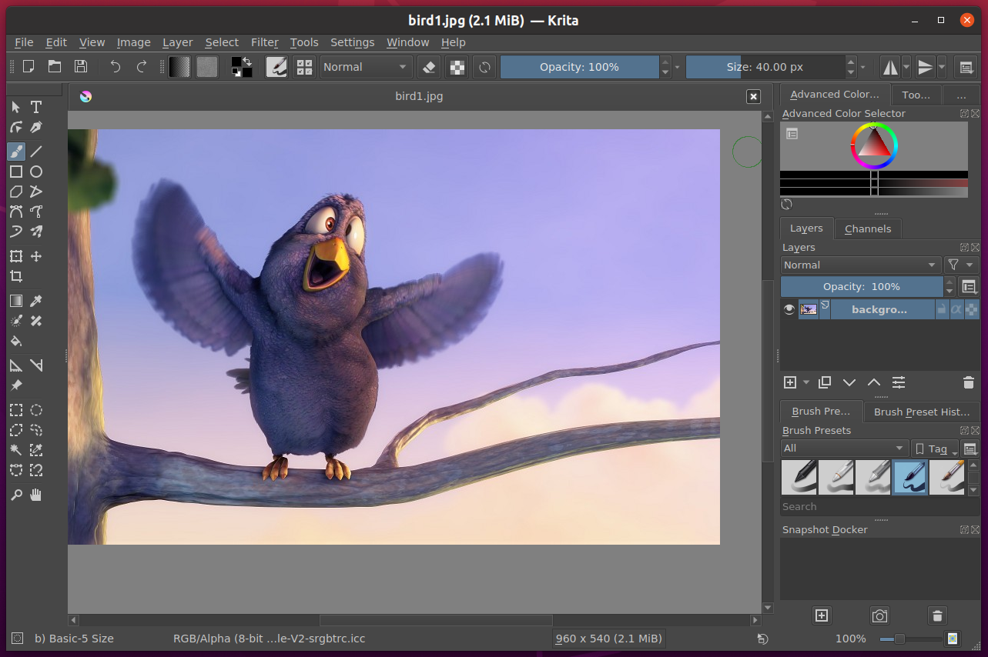The width and height of the screenshot is (988, 657).
Task: Switch to the Channels tab
Action: (x=867, y=228)
